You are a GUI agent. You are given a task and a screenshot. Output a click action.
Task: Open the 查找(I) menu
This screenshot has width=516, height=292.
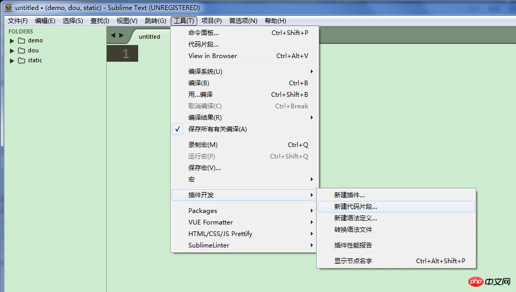tap(100, 21)
